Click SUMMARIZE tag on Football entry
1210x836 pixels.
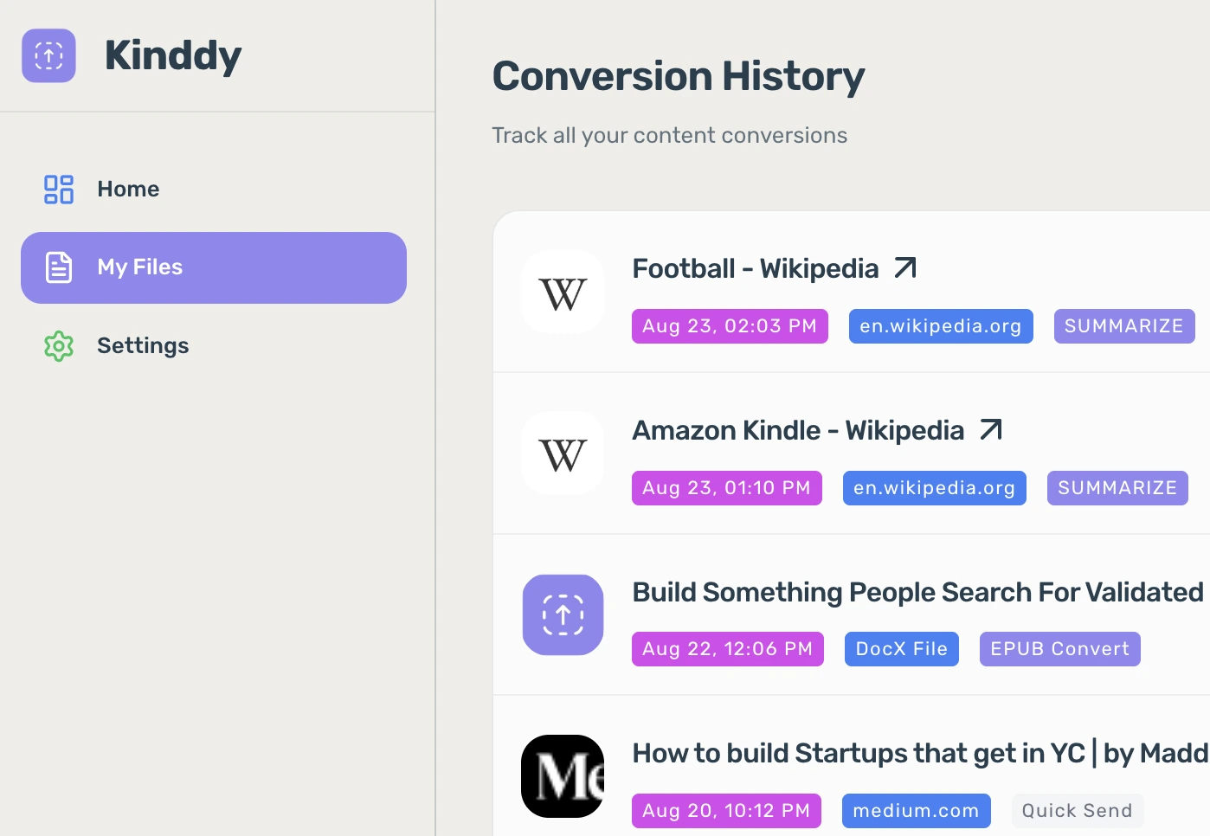tap(1123, 326)
